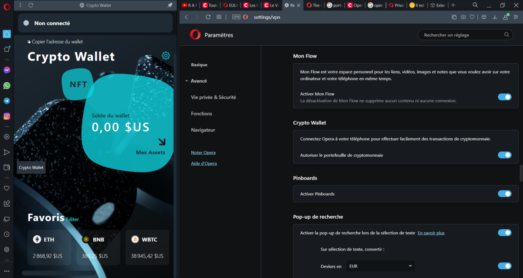Switch to the YouTube tab
This screenshot has height=278, width=523.
click(190, 5)
